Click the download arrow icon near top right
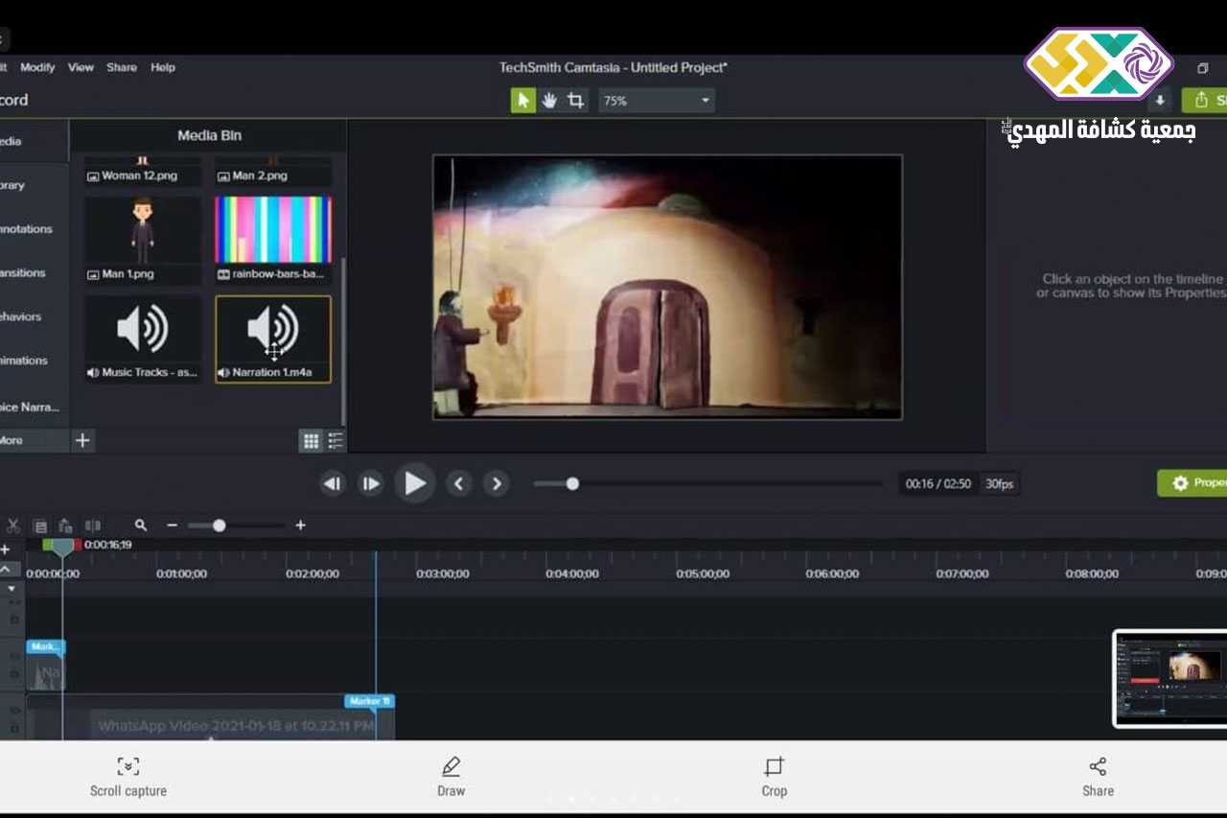 pyautogui.click(x=1160, y=101)
